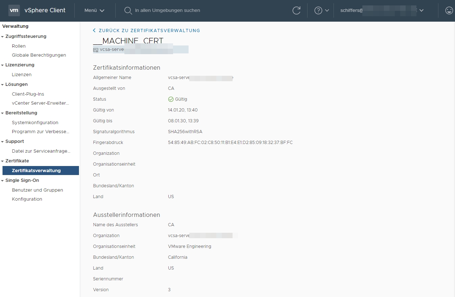Click the In allen Umgebungen suchen field

tap(206, 10)
